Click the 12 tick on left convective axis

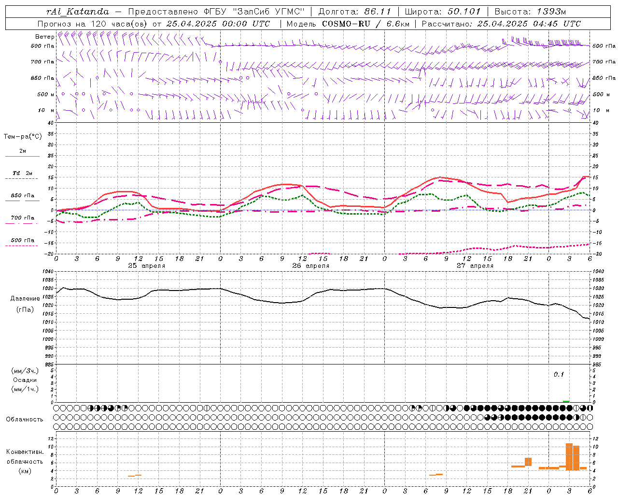(50, 438)
